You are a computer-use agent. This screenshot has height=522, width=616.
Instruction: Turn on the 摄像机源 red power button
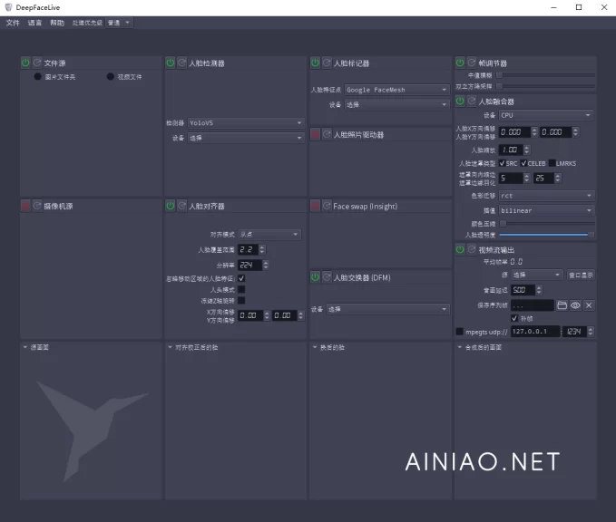(x=25, y=206)
